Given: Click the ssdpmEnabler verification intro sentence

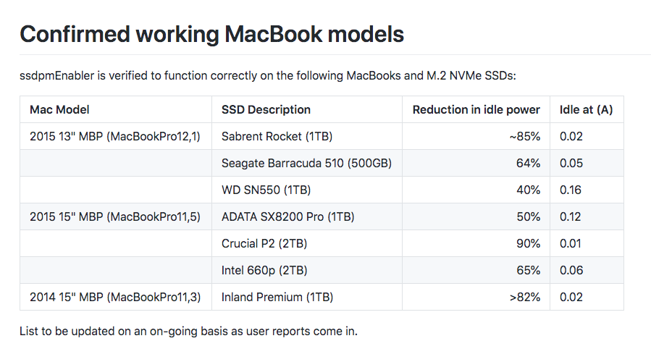Looking at the screenshot, I should tap(267, 75).
